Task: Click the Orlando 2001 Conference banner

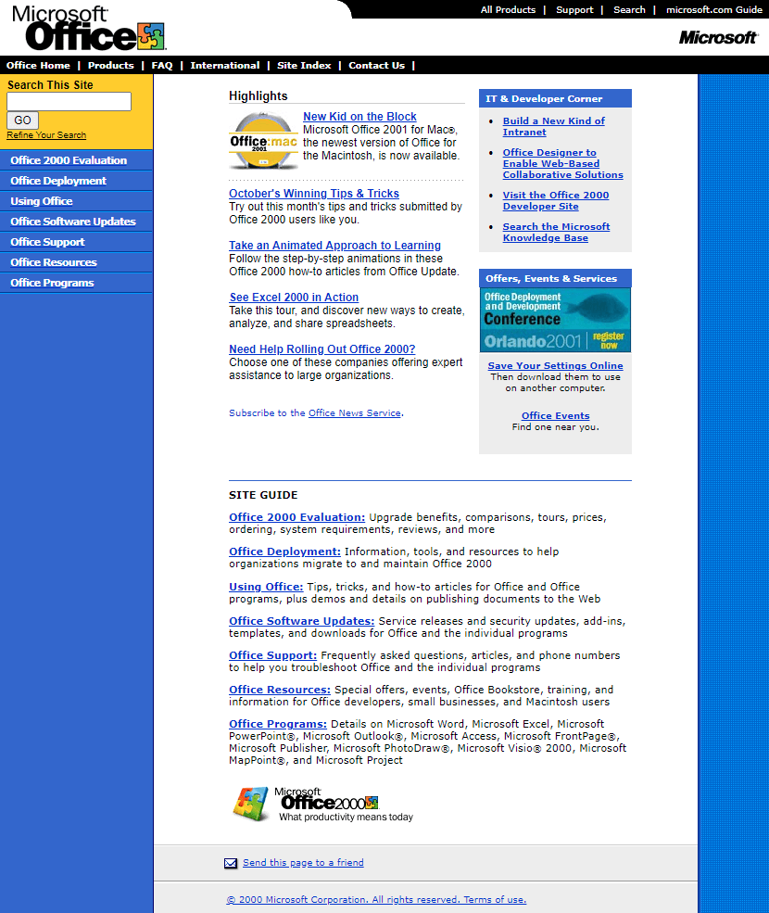Action: pos(555,321)
